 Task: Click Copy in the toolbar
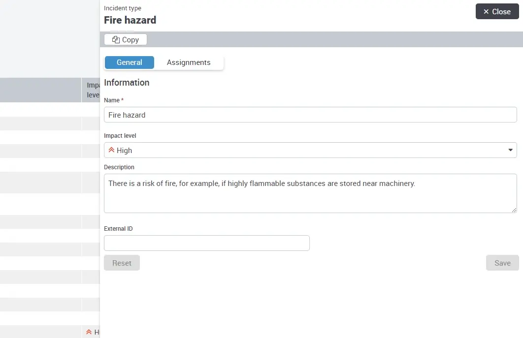[125, 39]
